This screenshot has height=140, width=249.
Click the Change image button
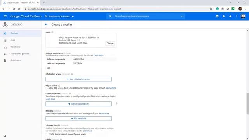click(110, 43)
